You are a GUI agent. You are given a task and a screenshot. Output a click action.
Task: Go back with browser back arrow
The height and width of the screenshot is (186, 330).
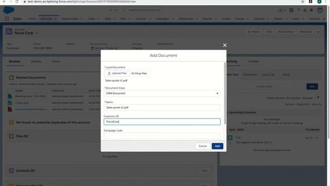pos(4,2)
